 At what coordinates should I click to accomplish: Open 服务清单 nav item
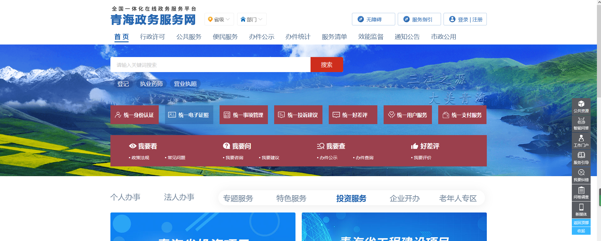334,37
